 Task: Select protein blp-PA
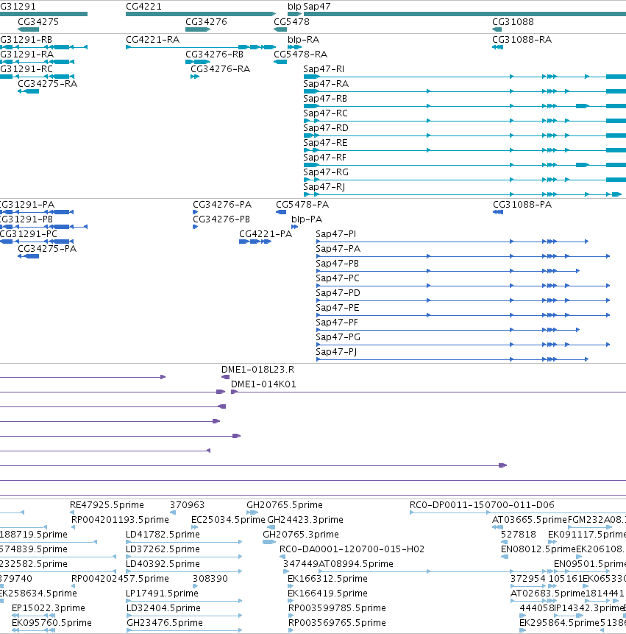pyautogui.click(x=307, y=219)
